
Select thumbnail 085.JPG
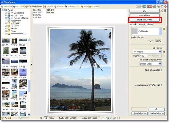pos(6,105)
